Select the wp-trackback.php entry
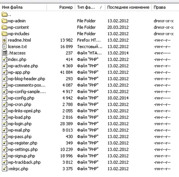The height and width of the screenshot is (177, 179). (24, 162)
